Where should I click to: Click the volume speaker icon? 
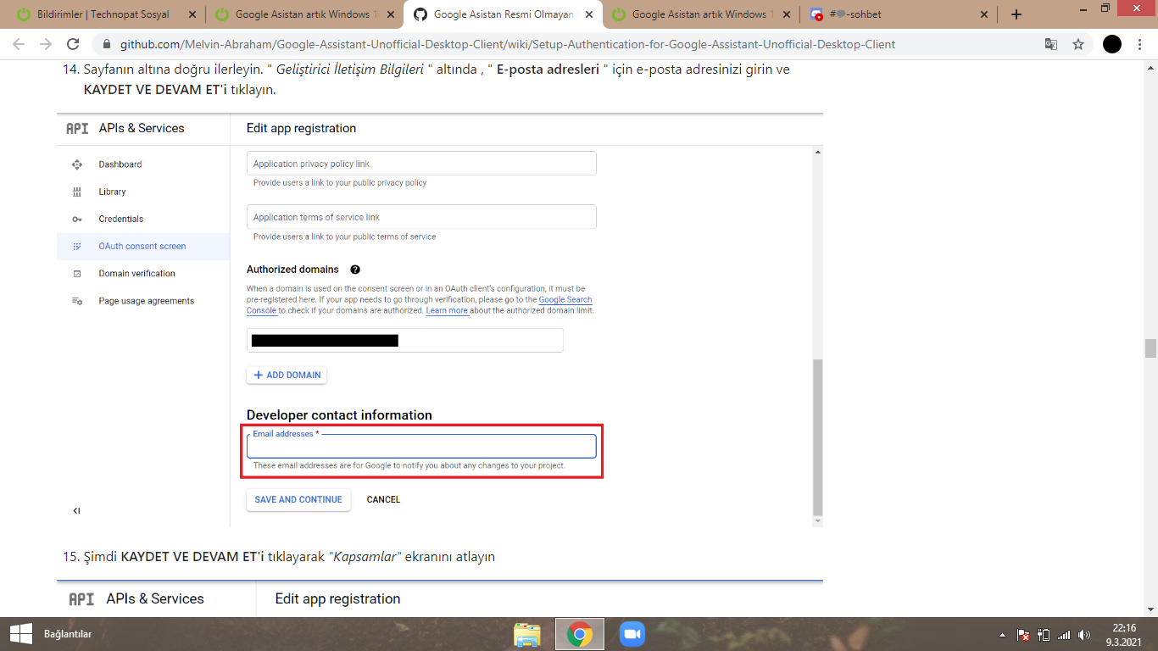[1084, 634]
